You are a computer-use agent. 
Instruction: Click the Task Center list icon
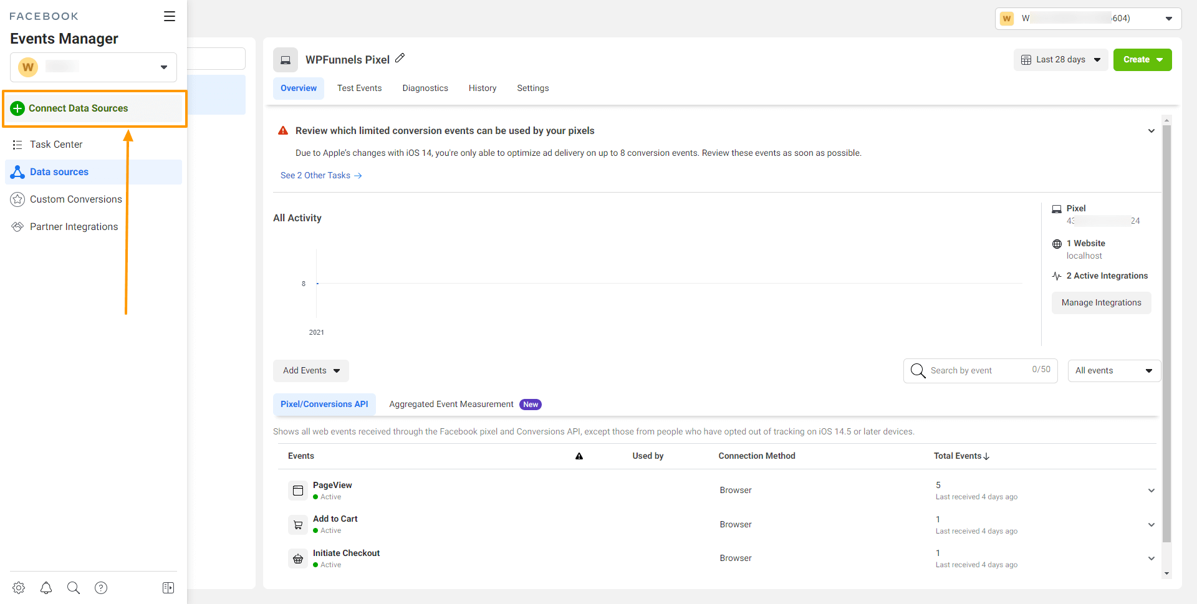(17, 145)
